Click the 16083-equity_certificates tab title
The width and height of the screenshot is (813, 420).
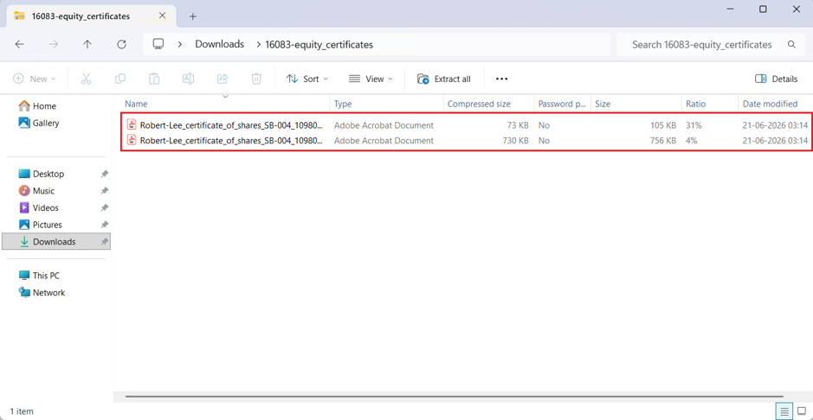point(81,16)
